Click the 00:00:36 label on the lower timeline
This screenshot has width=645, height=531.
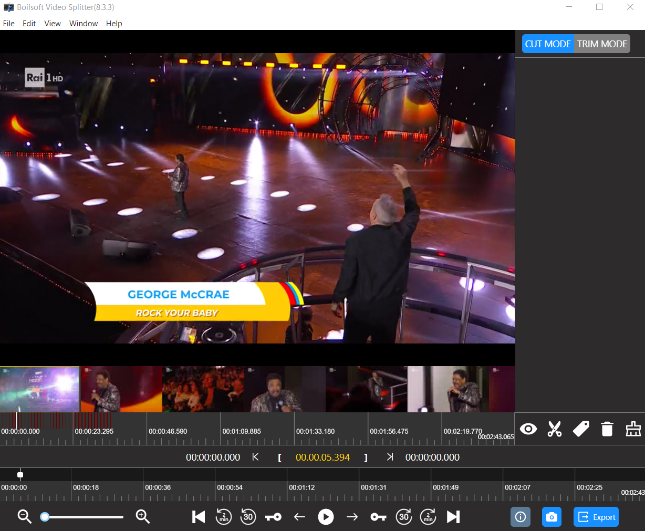click(158, 487)
